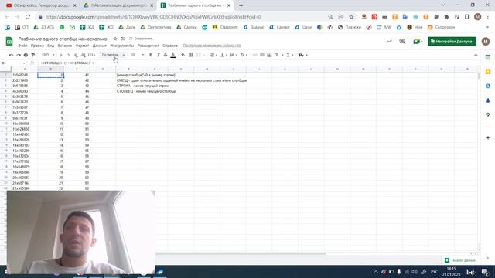
Task: Open the filter views dropdown
Action: point(278,55)
